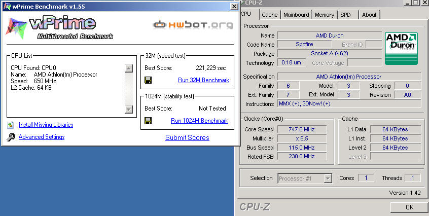429x216 pixels.
Task: Click the CPU Found: CPU0 line
Action: (x=33, y=68)
